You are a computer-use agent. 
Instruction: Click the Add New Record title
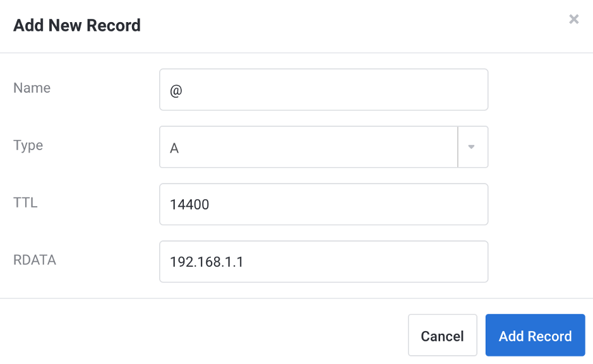click(x=77, y=26)
